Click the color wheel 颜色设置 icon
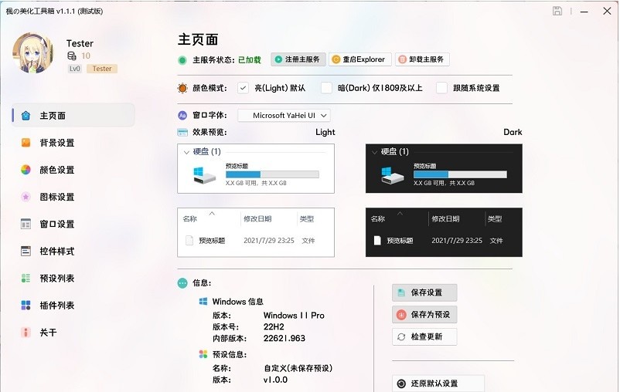Screen dimensions: 620x392 coord(26,170)
